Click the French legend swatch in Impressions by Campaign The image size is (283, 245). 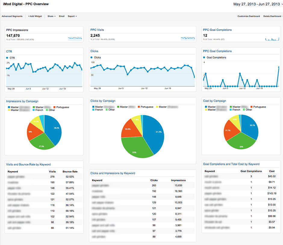pos(34,110)
